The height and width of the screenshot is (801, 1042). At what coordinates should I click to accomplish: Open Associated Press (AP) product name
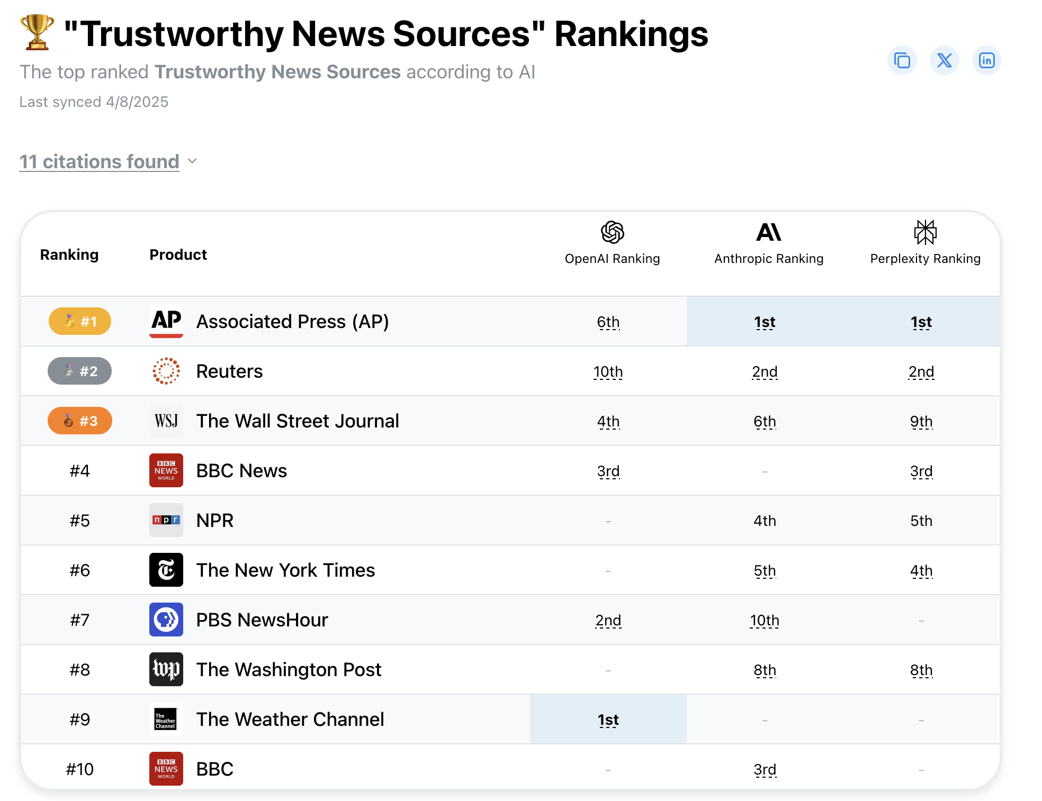[x=293, y=322]
